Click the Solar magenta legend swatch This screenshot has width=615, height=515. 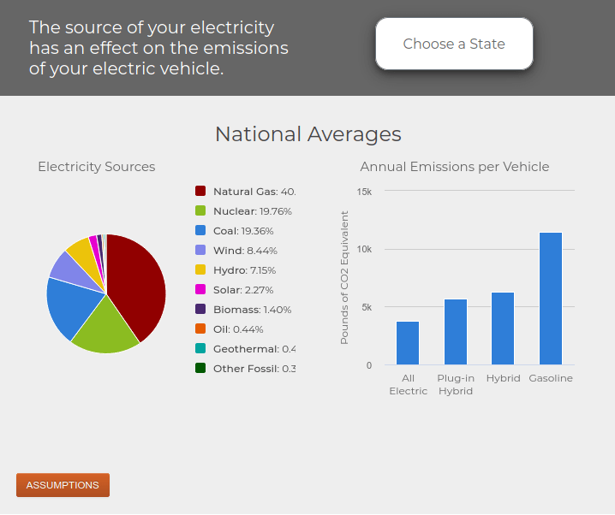pyautogui.click(x=200, y=290)
